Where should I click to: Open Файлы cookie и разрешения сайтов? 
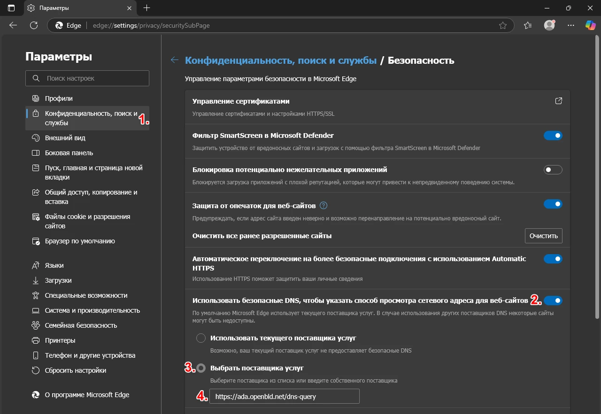pos(87,221)
